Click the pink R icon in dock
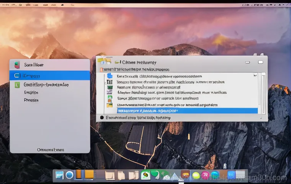 205,176
